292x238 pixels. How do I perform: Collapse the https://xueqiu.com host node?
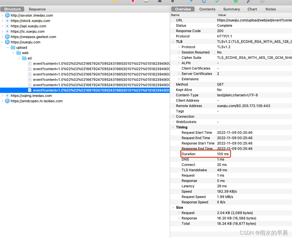[x=2, y=42]
